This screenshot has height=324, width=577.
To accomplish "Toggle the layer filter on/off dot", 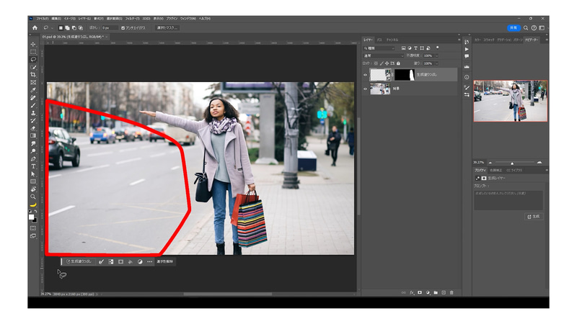I will [437, 48].
